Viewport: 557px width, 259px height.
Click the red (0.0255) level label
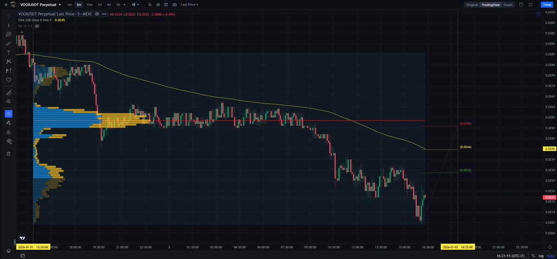click(466, 124)
